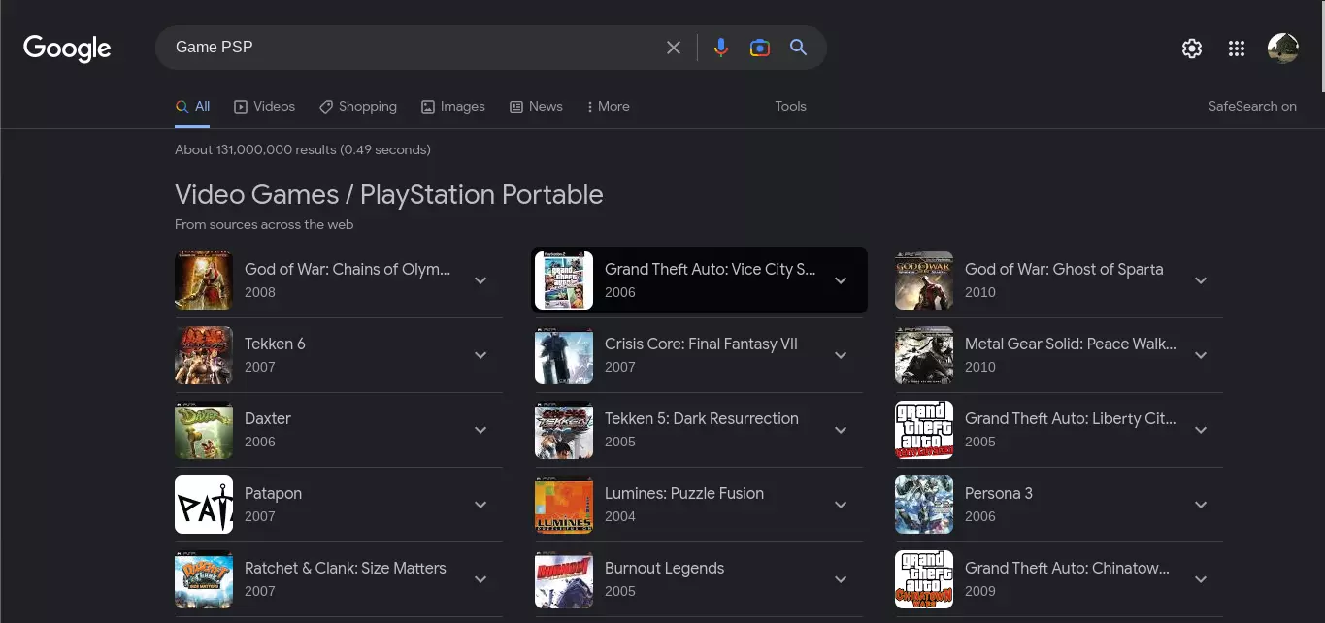
Task: Open the Persona 3 cover thumbnail
Action: (x=924, y=505)
